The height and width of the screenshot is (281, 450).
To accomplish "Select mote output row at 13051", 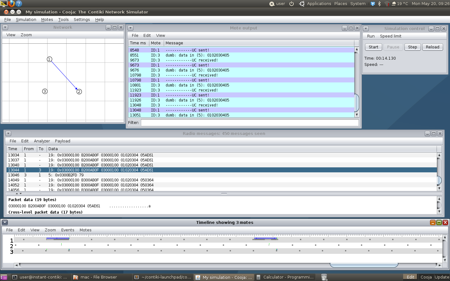I will pos(241,115).
